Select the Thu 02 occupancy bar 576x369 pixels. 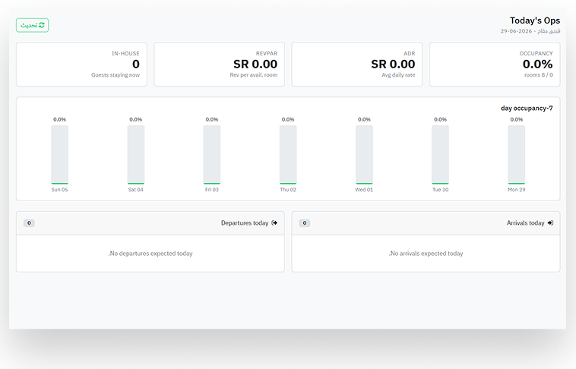click(288, 155)
